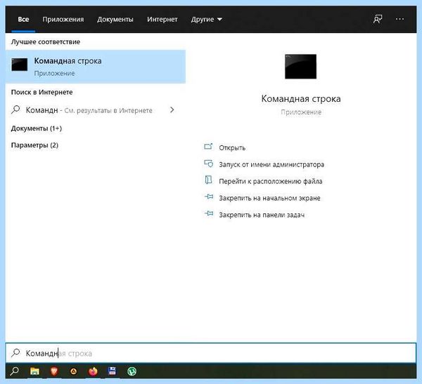The height and width of the screenshot is (384, 422).
Task: Click the Командная строка title in preview pane
Action: coord(301,98)
